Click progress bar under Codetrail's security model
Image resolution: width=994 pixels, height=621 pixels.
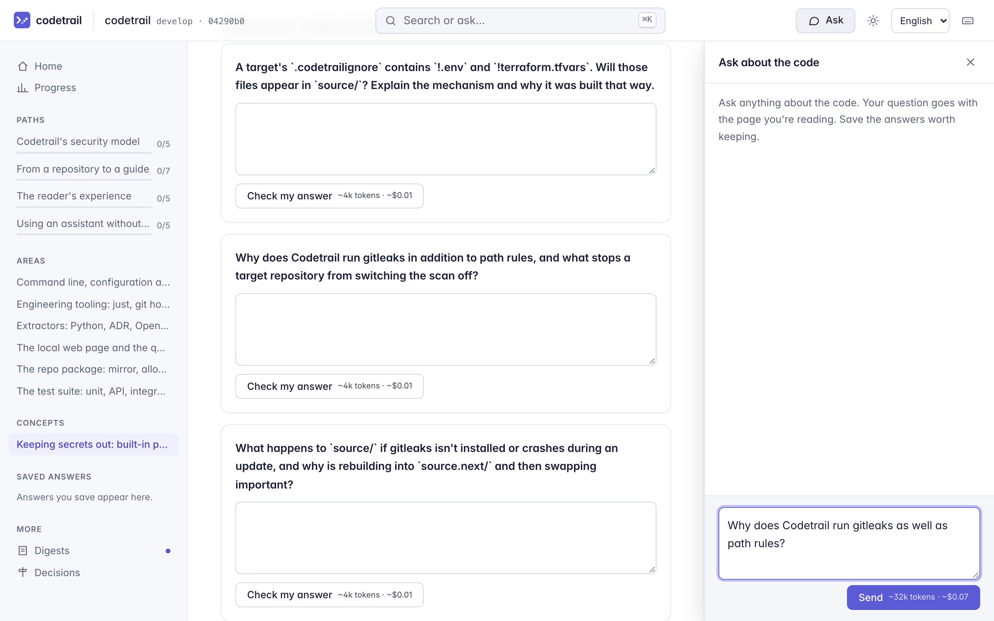84,153
